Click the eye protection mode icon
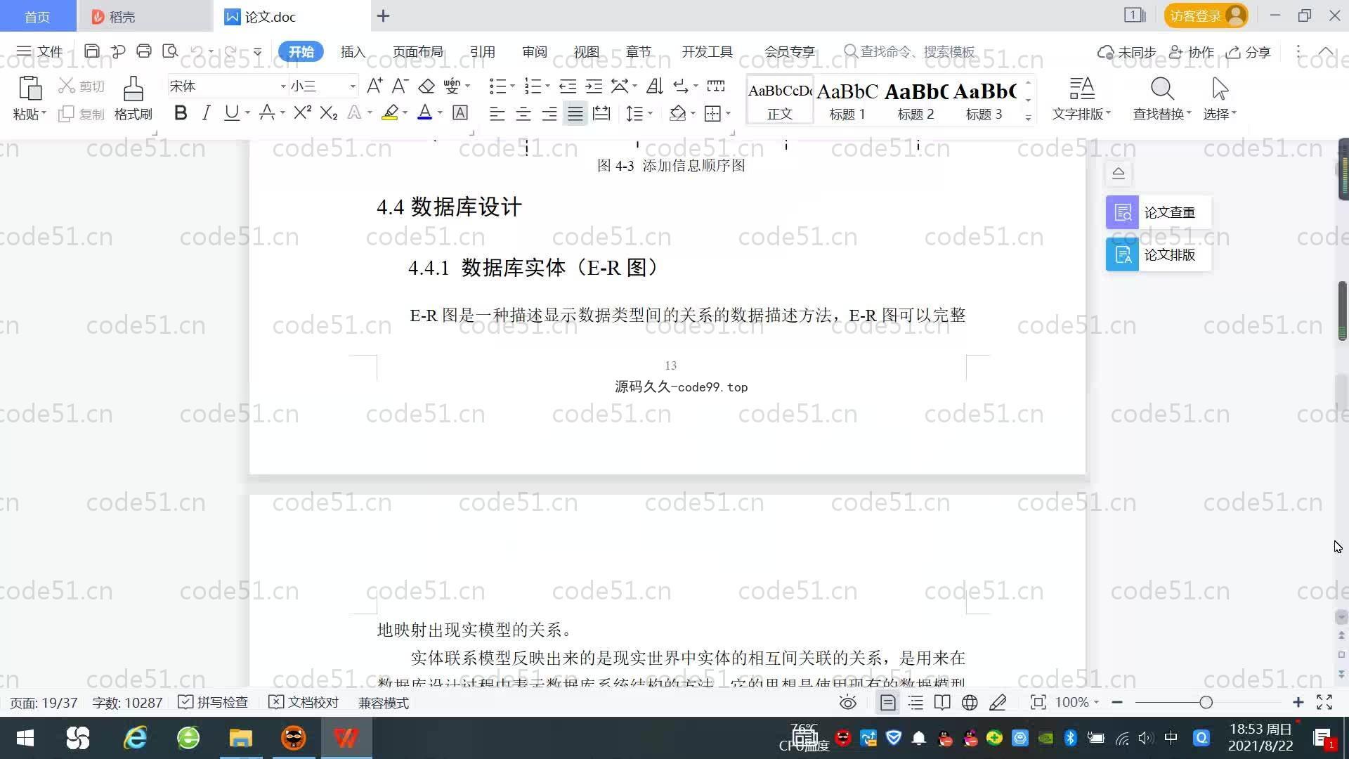Viewport: 1349px width, 759px height. 848,703
